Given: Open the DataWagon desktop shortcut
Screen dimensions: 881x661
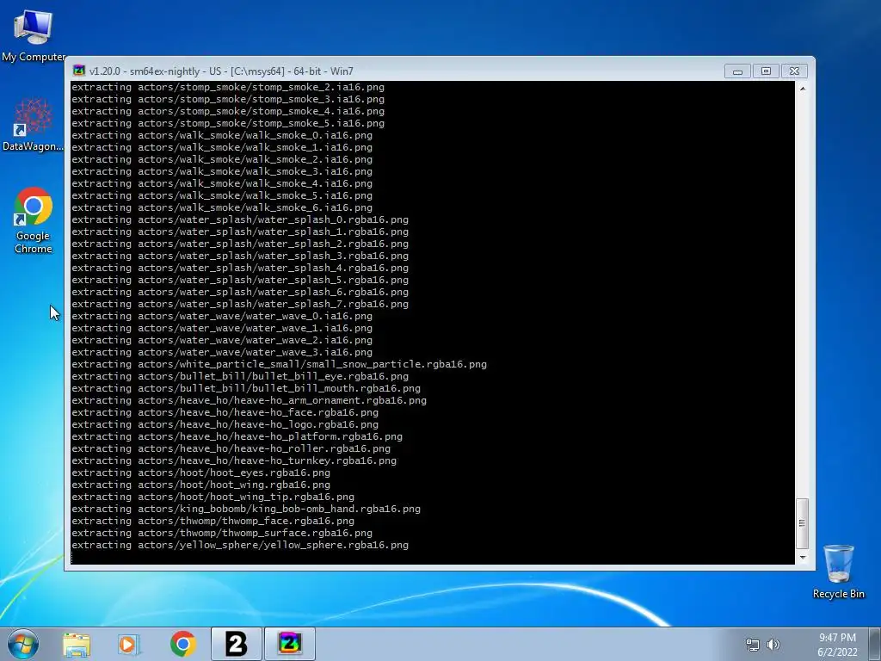Looking at the screenshot, I should click(x=33, y=124).
